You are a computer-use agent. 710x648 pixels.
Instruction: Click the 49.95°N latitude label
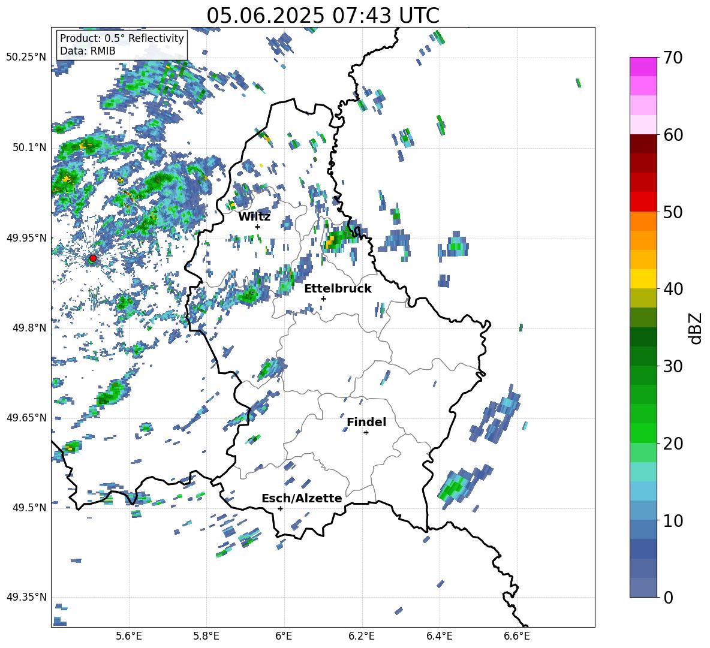[26, 237]
